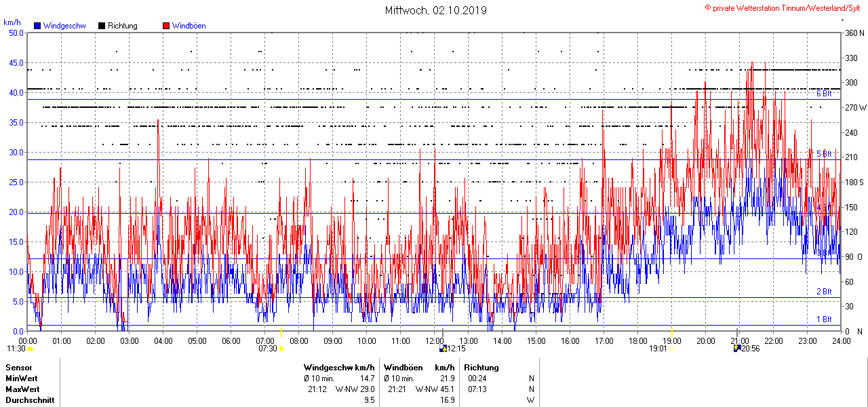The image size is (868, 407).
Task: Click the Sensor row header
Action: [18, 367]
